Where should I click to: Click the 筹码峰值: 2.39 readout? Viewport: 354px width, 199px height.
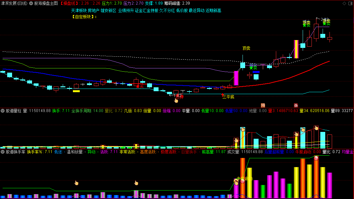[177, 3]
